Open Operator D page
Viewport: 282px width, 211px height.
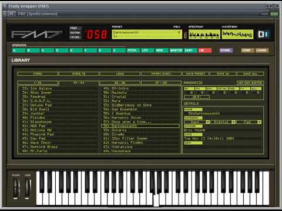pos(62,50)
